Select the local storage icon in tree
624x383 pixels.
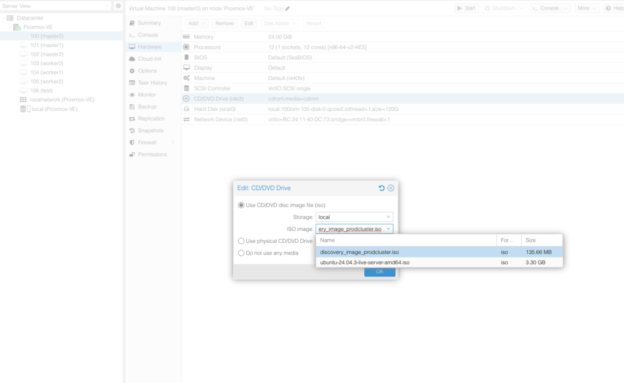[24, 109]
